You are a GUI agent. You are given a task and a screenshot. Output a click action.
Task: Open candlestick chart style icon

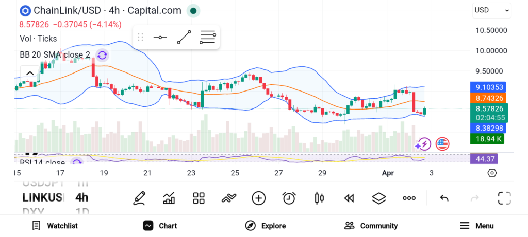pyautogui.click(x=319, y=198)
